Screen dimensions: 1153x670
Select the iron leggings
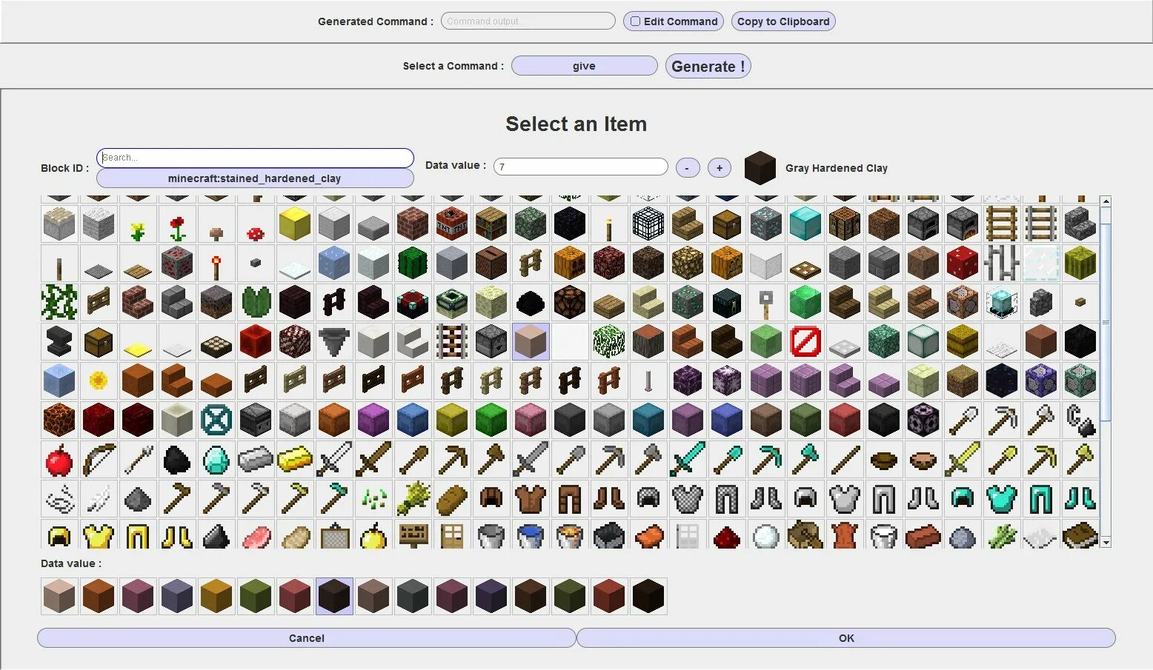884,499
